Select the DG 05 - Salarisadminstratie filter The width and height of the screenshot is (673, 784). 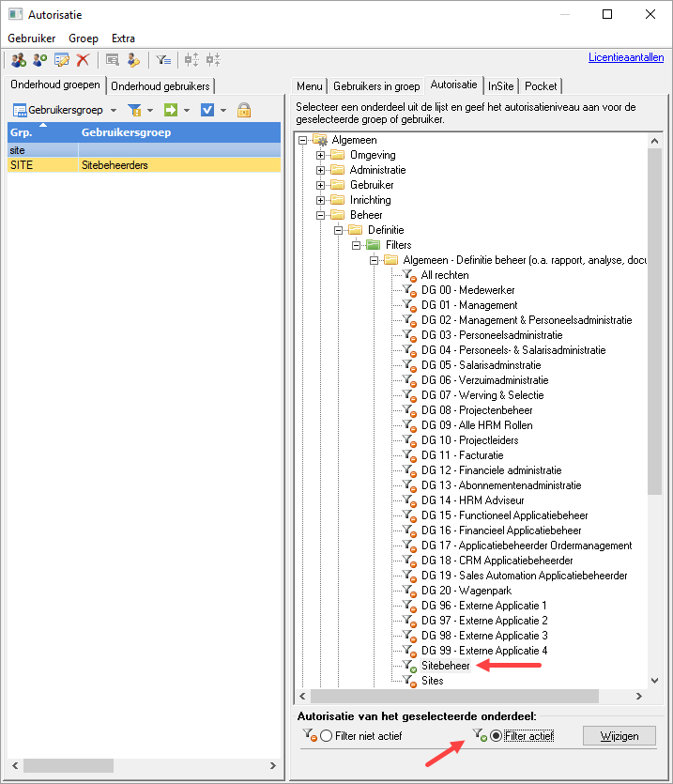481,365
